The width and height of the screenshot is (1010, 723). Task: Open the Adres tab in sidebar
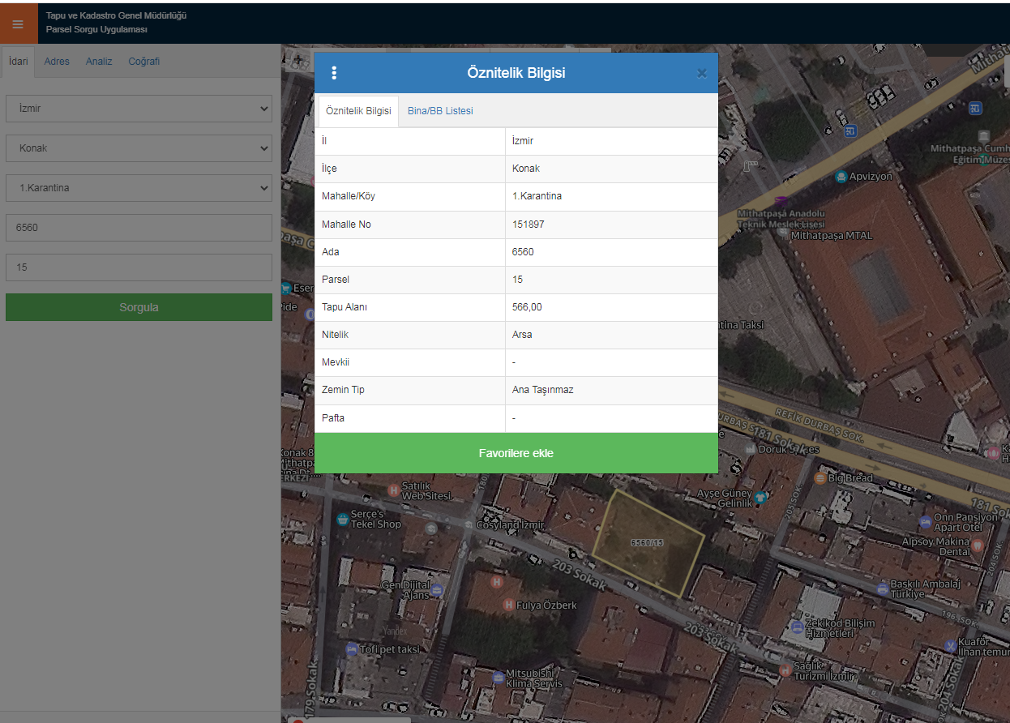pos(57,62)
